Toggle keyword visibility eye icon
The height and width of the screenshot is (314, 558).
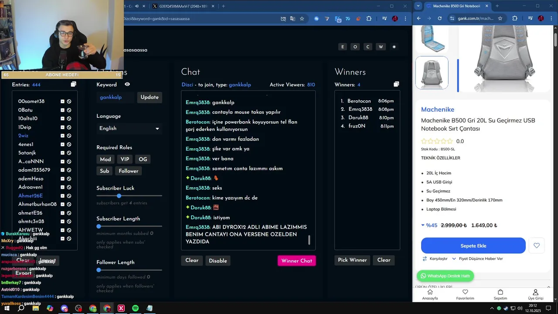pos(127,84)
